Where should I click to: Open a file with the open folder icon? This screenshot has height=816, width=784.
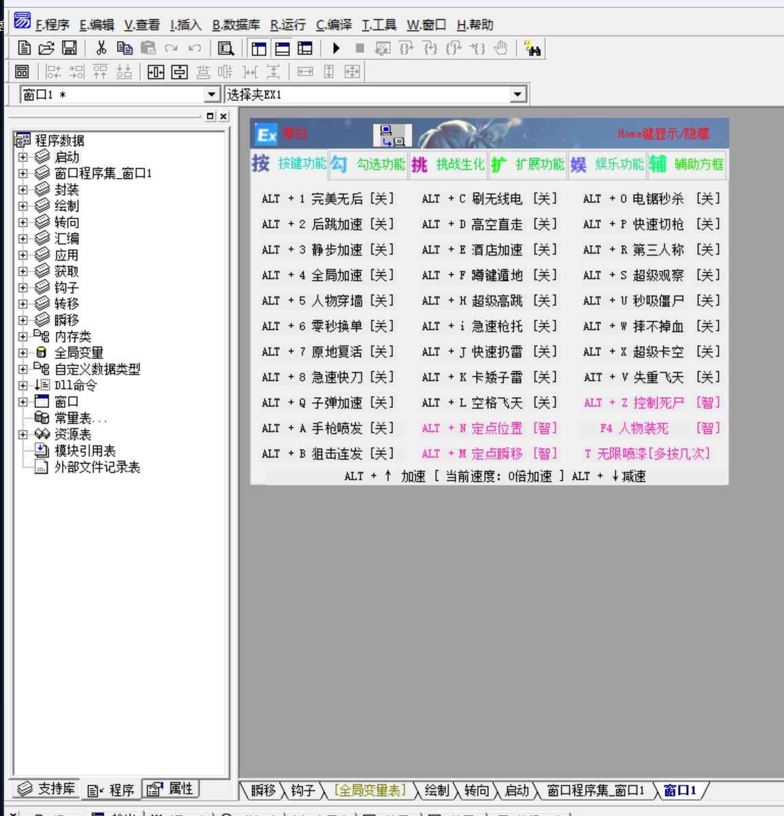pos(46,48)
